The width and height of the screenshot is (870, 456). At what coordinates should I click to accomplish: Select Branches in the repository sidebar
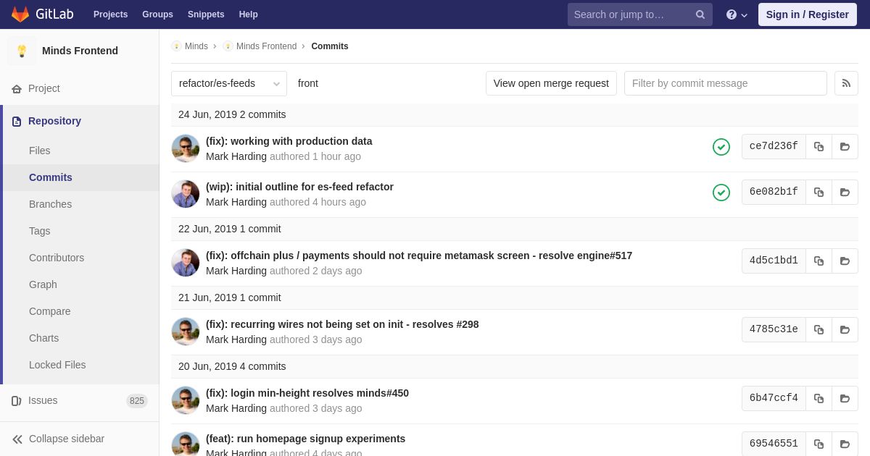click(x=50, y=204)
